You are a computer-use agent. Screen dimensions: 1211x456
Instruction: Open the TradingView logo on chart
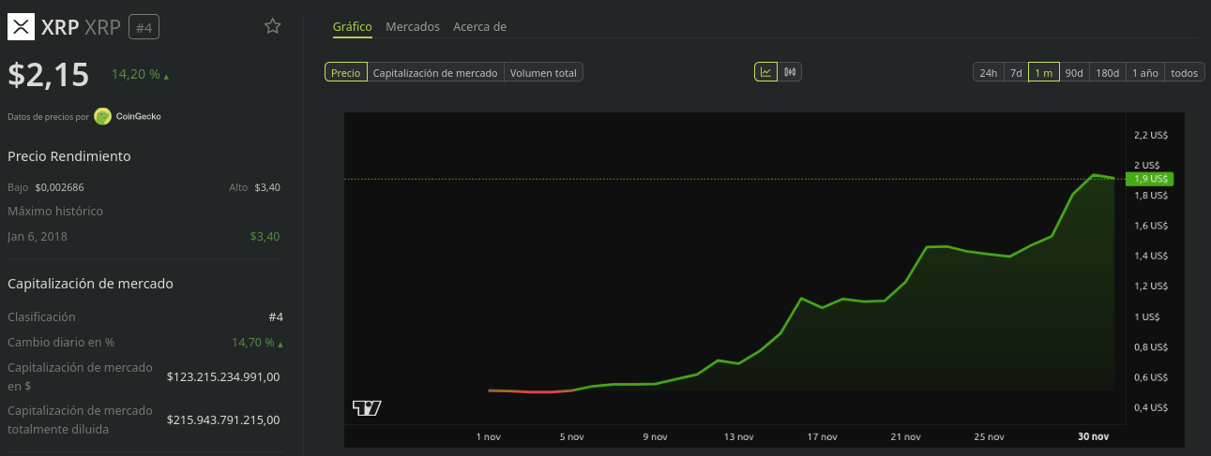click(367, 407)
